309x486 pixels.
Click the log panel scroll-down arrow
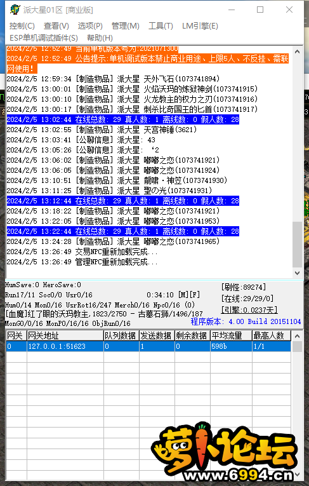click(297, 273)
